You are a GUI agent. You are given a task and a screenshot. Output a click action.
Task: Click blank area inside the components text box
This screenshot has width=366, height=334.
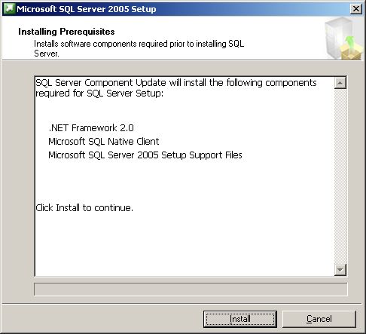click(185, 241)
